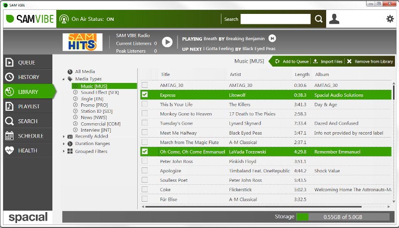
Task: Check the This Is Your Life checkbox
Action: tap(145, 104)
